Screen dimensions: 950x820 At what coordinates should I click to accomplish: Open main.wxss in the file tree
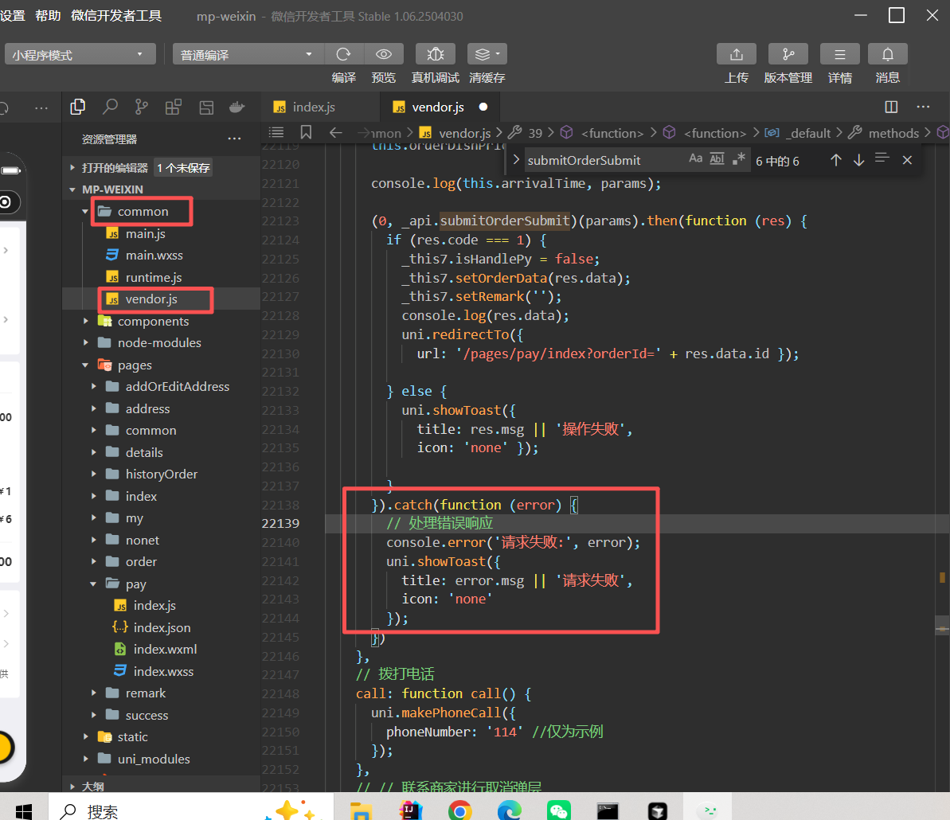click(154, 256)
